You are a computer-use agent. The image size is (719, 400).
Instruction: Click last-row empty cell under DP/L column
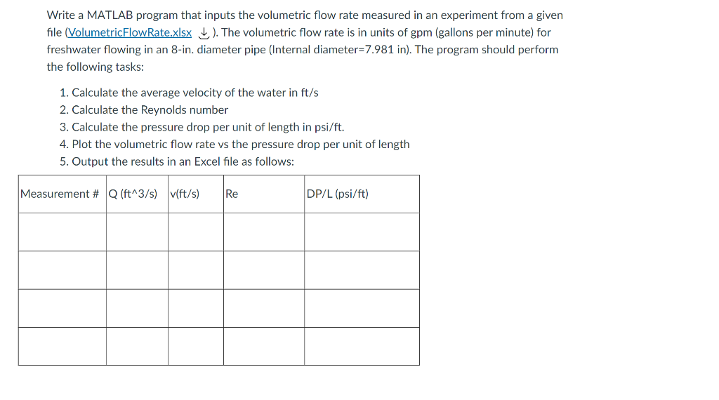coord(362,347)
